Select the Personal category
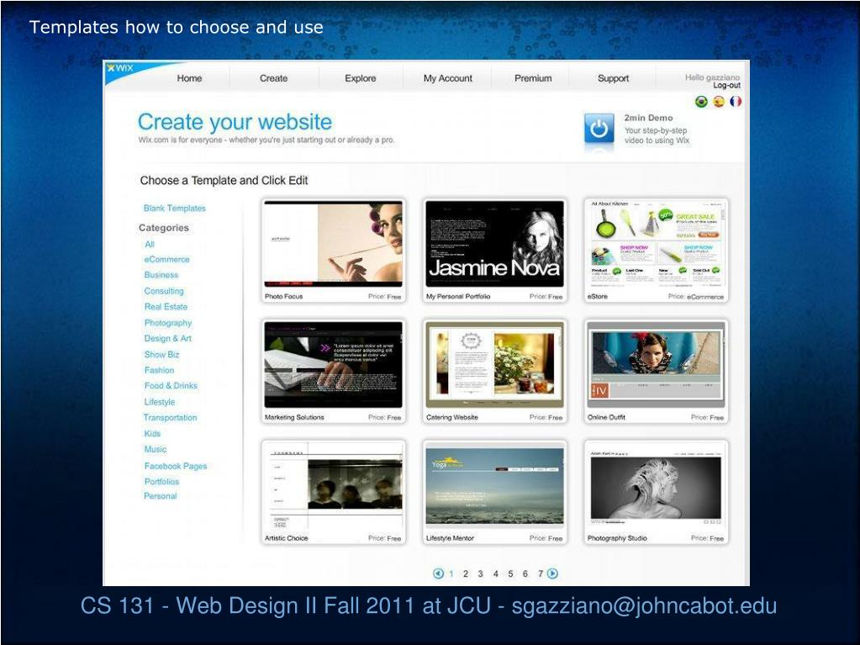 (161, 496)
